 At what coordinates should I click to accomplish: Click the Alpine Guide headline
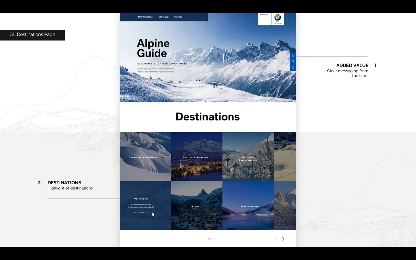click(153, 48)
